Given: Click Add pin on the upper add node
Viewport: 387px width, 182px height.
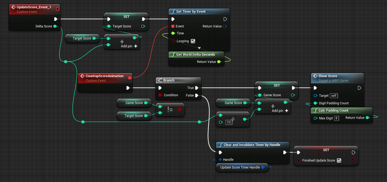Looking at the screenshot, I should point(129,46).
